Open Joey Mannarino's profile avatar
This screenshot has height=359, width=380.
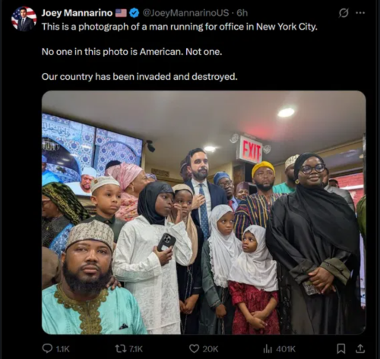pos(24,19)
